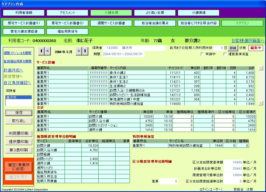Click the 保険者 field showing 142059 藤沢市
266x192 pixels.
click(x=134, y=48)
